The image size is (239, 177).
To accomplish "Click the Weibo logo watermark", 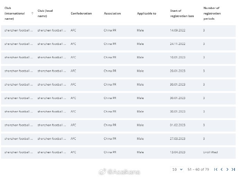I will tap(102, 172).
